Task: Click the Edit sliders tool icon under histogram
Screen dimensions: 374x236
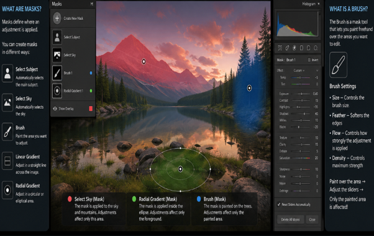Action: click(x=280, y=48)
